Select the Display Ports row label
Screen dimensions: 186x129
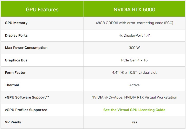click(16, 35)
